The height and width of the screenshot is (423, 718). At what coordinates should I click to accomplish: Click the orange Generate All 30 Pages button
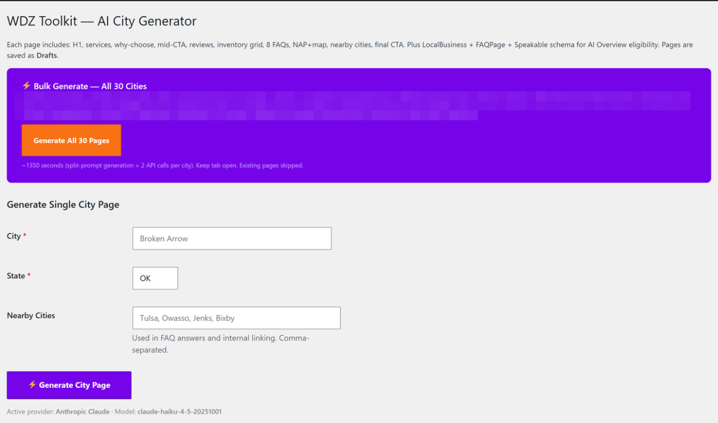click(x=71, y=140)
